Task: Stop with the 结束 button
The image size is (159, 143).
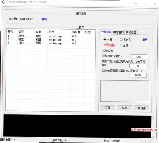Action: (125, 108)
